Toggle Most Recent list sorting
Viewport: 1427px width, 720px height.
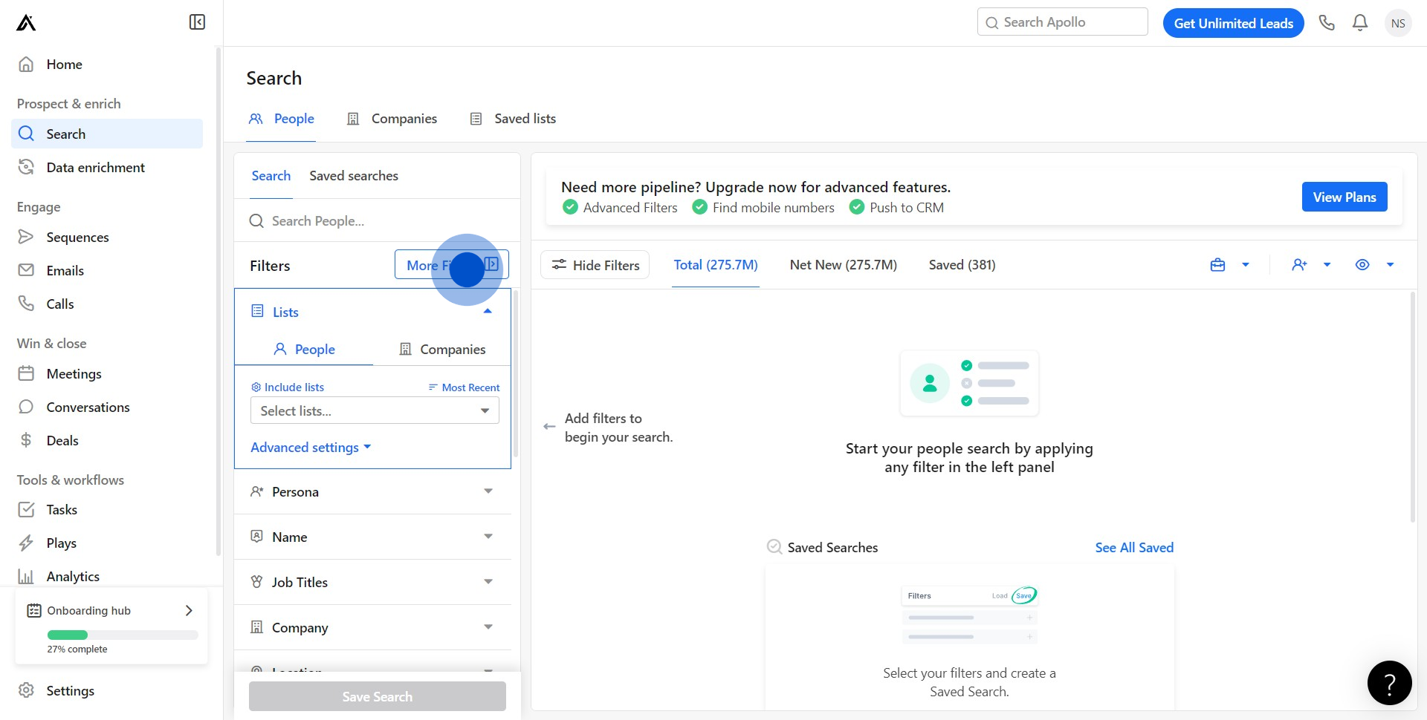point(464,387)
